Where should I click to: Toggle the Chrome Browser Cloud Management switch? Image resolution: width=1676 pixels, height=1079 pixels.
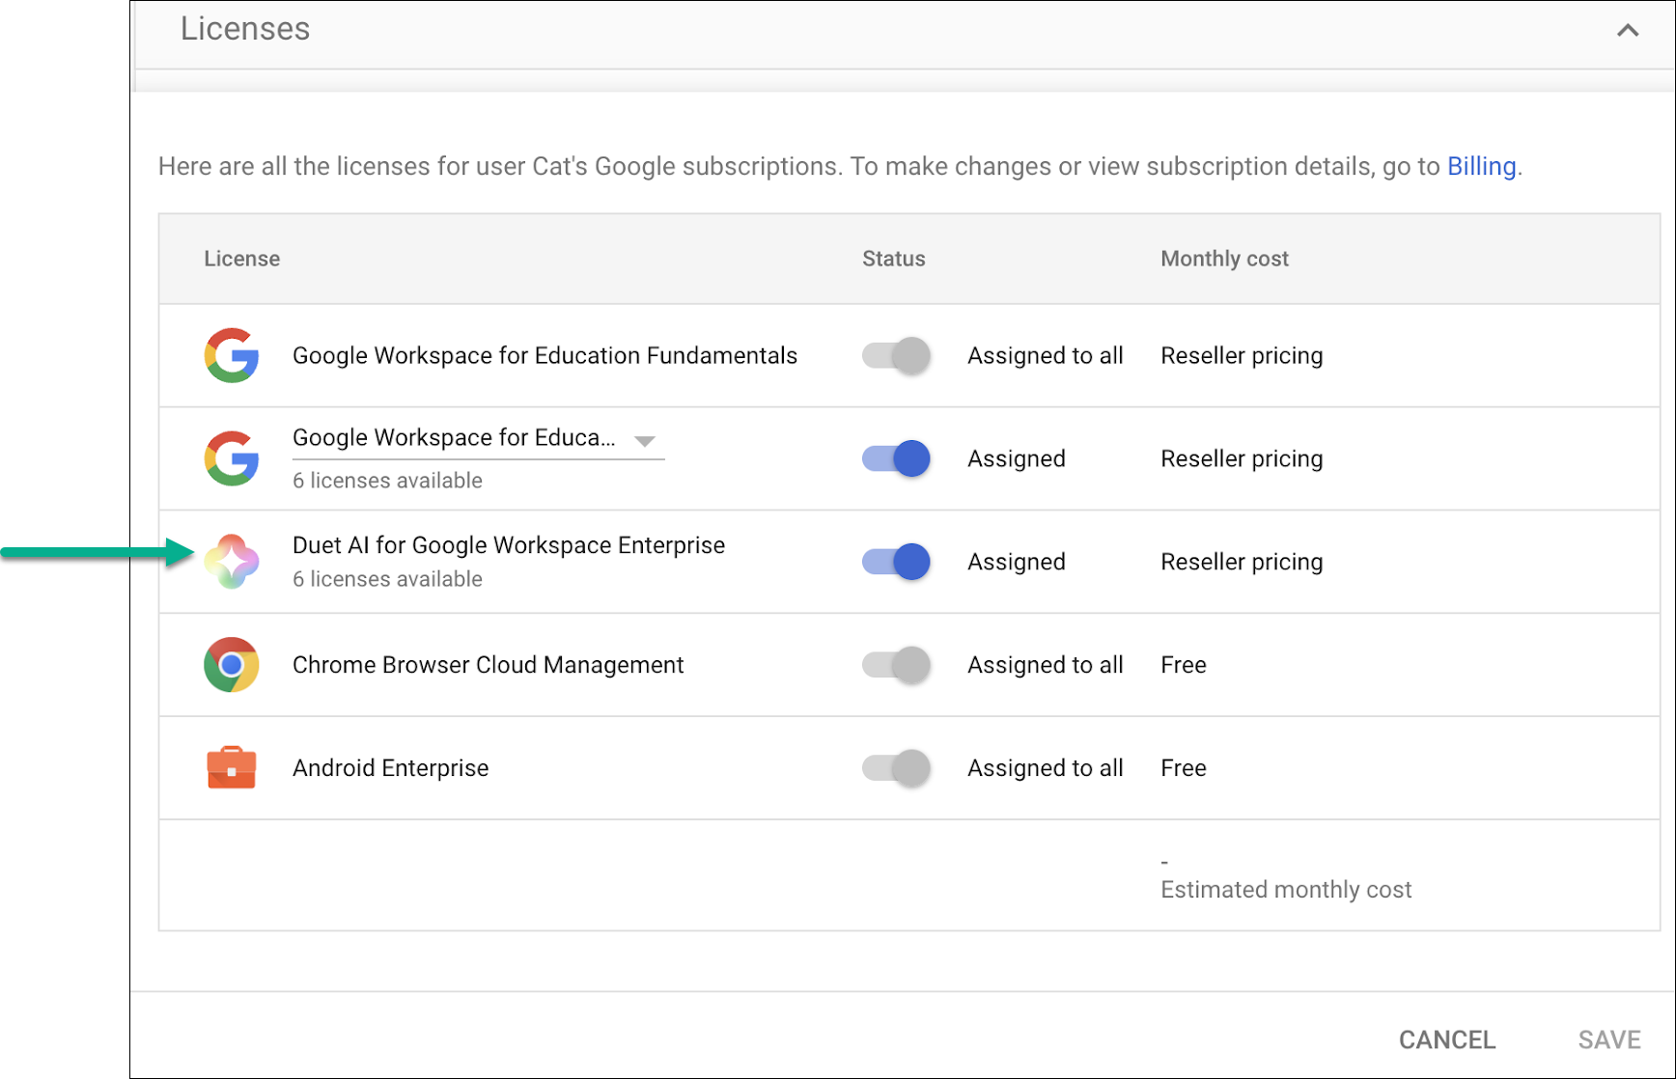896,665
